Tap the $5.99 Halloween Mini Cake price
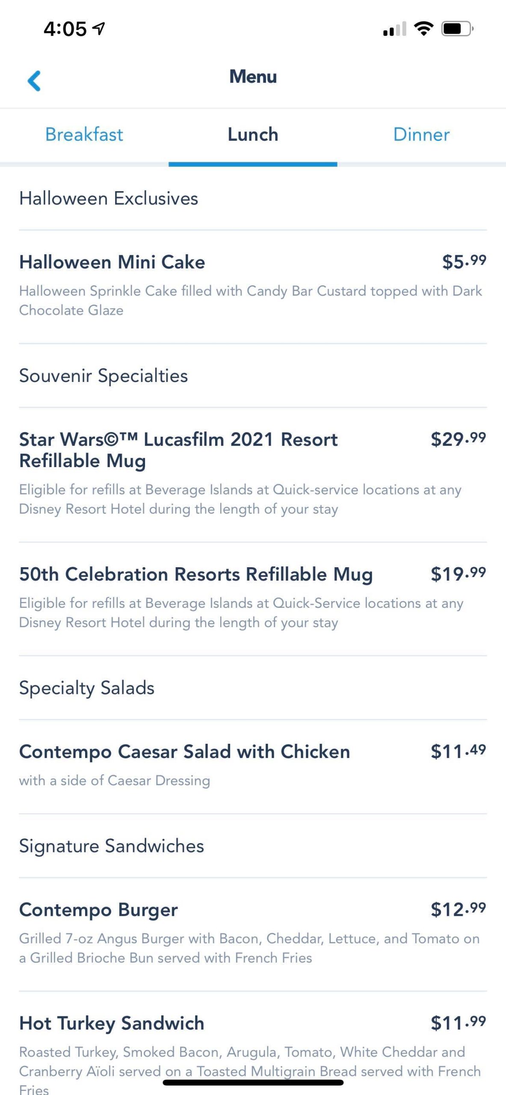506x1095 pixels. [464, 261]
